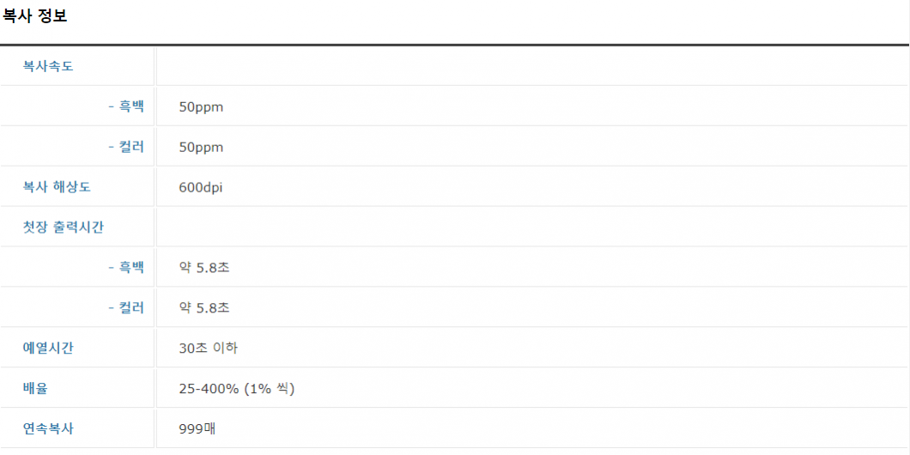Select the 999매 continuous copy value

point(198,429)
